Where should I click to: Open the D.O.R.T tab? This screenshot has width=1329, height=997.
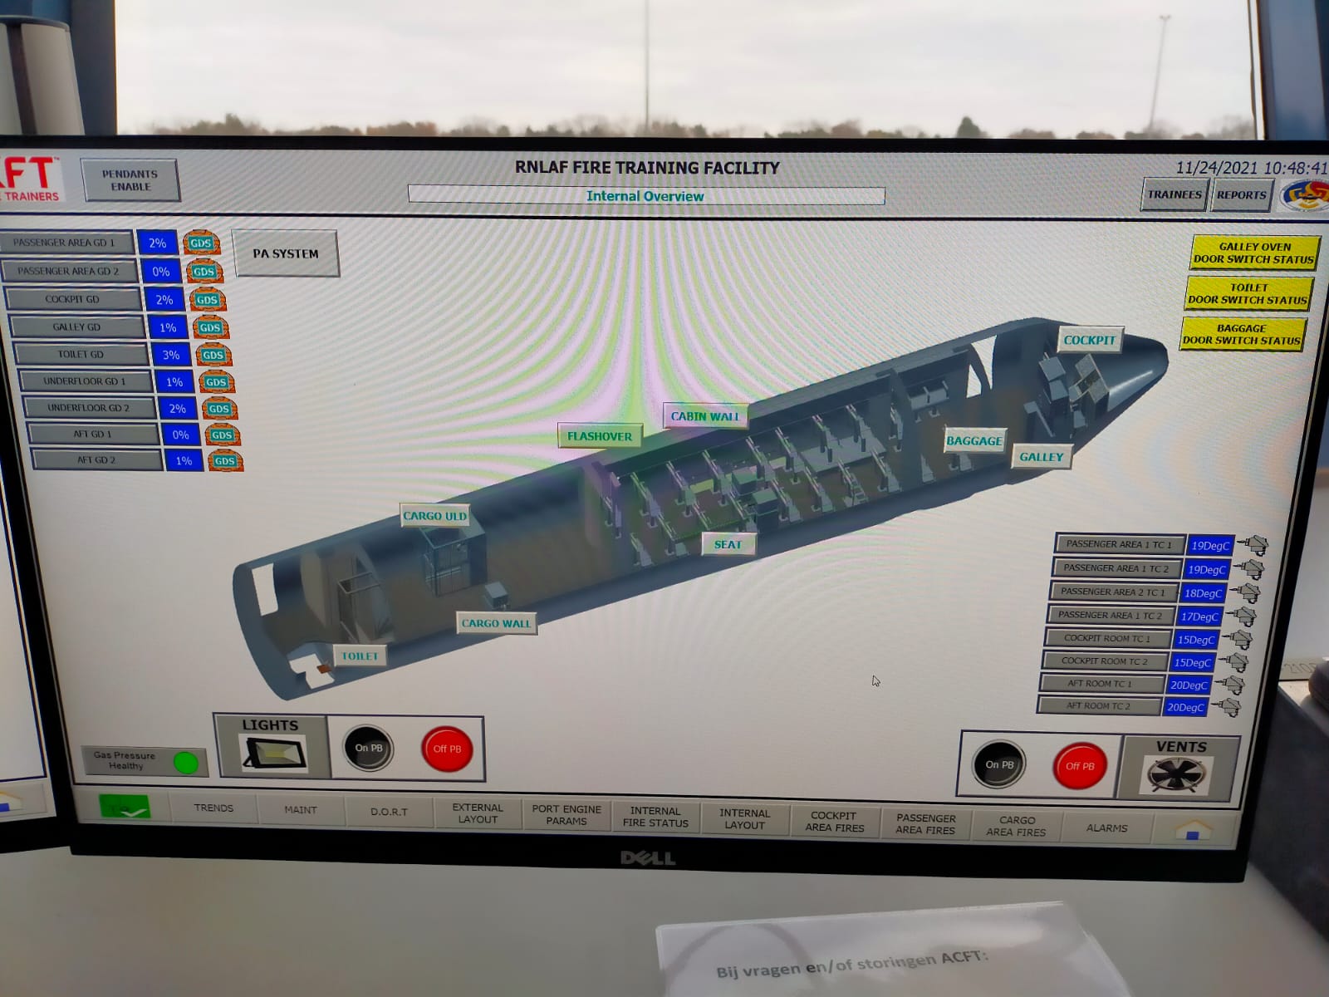click(389, 812)
